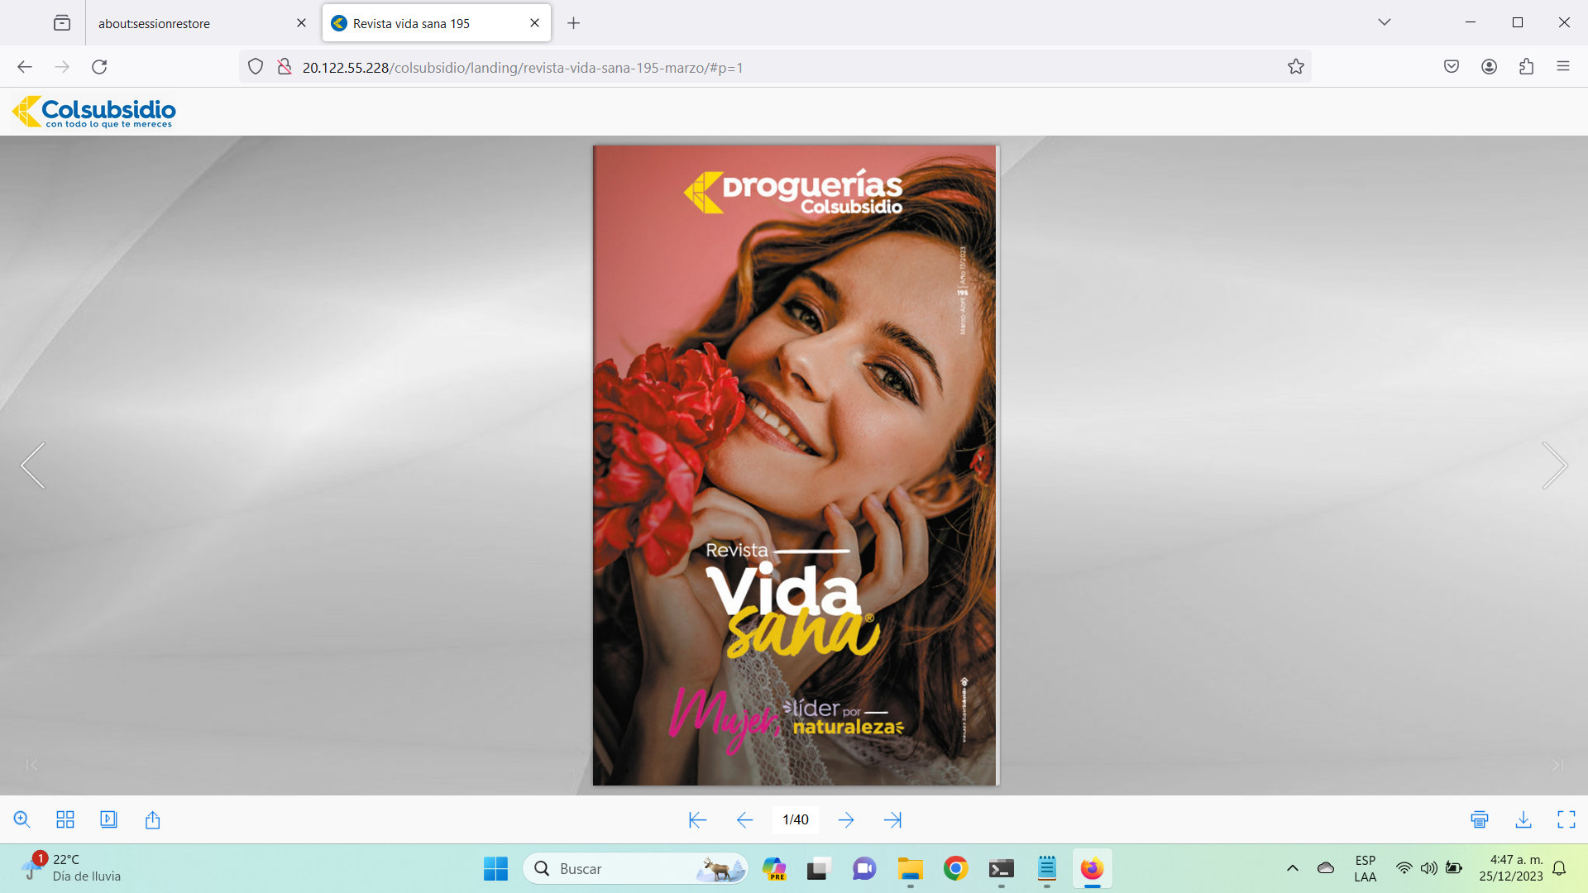Click the zoom in magnifier icon
Screen dimensions: 1588x893
22,819
